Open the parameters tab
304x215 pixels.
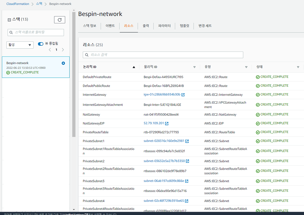pos(164,26)
